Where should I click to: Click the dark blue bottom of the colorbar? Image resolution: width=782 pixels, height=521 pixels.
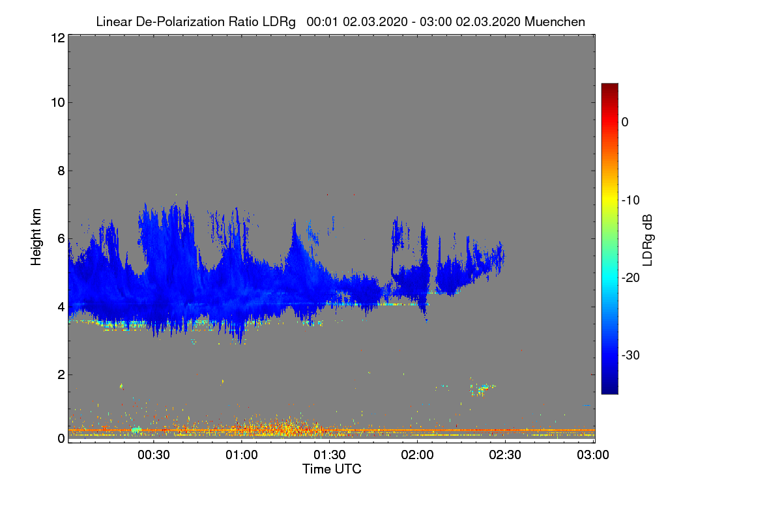[609, 389]
